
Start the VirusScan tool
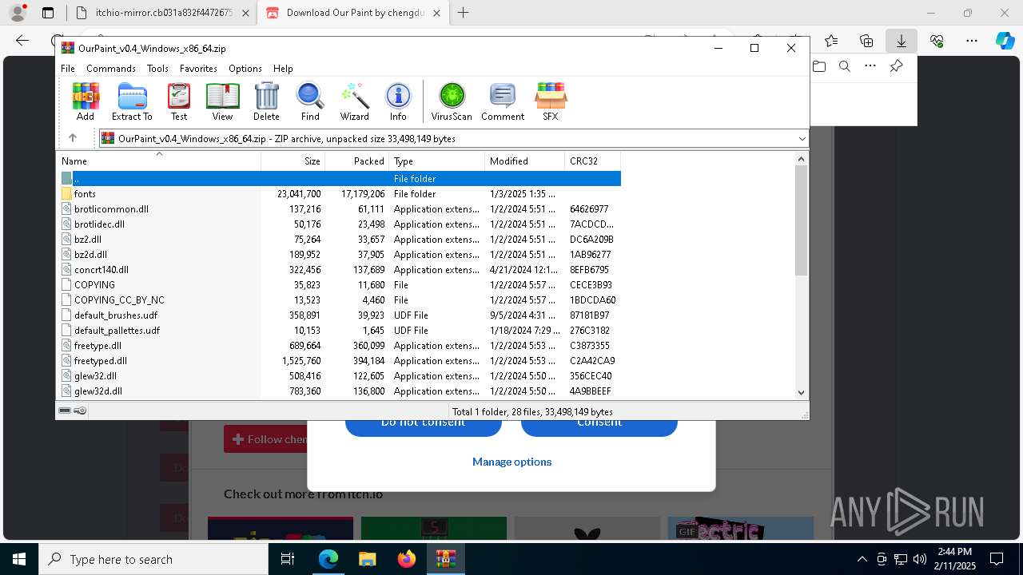click(452, 101)
